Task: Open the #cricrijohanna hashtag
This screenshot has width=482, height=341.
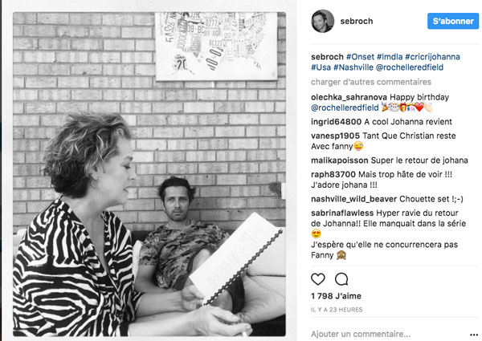Action: click(x=432, y=57)
